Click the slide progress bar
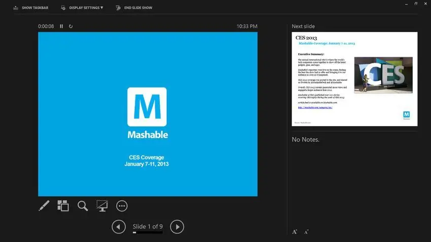Screen dimensions: 431x242 (x=148, y=232)
